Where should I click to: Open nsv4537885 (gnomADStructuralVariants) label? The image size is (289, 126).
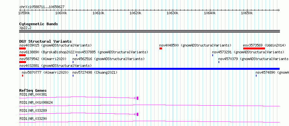[x=112, y=52]
